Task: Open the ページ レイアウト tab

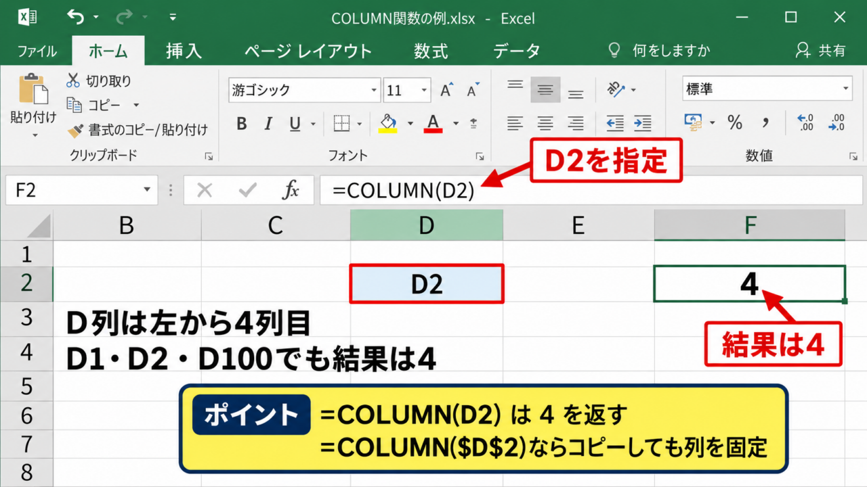Action: point(308,51)
